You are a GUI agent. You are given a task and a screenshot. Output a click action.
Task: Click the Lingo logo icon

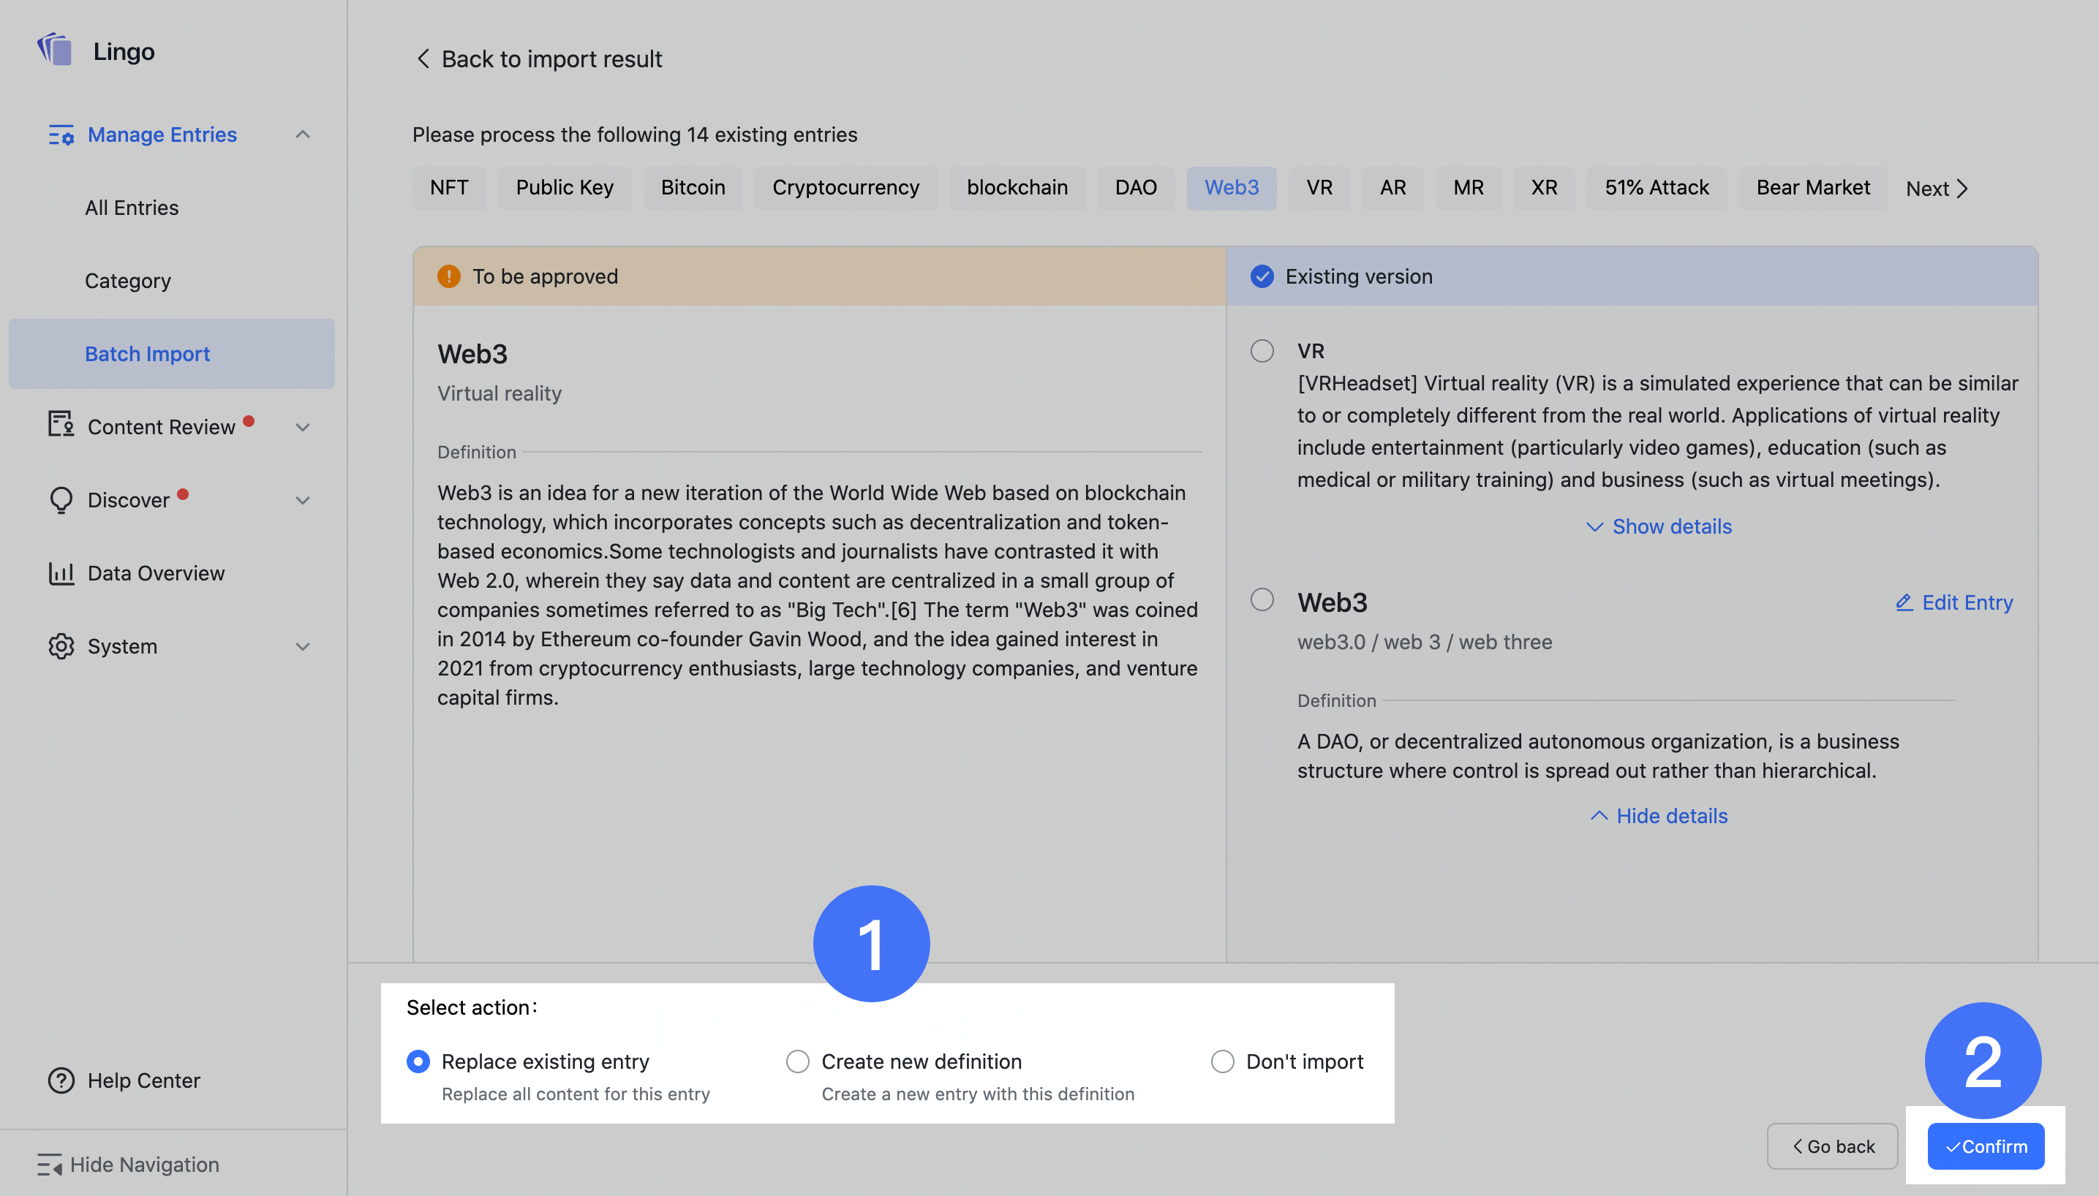55,50
